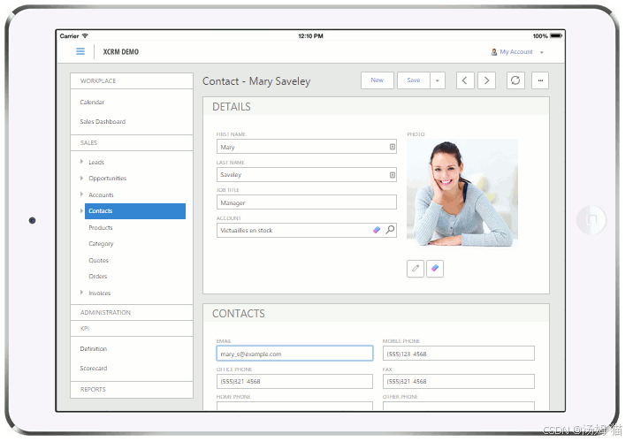The width and height of the screenshot is (633, 442).
Task: Expand the Accounts tree node
Action: [81, 194]
